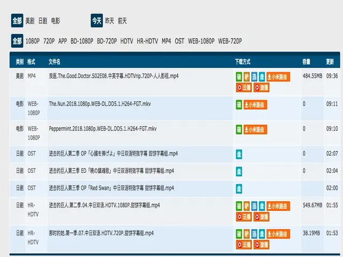The image size is (343, 257).
Task: Filter format by BD-1080P
Action: coord(82,41)
